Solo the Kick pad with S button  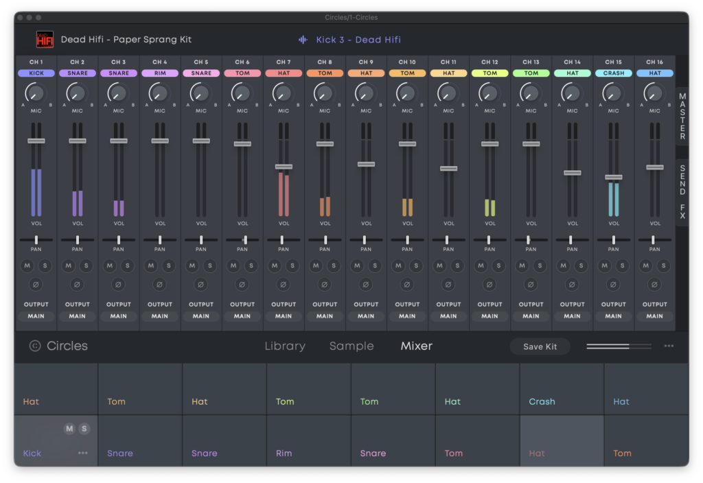pyautogui.click(x=84, y=429)
